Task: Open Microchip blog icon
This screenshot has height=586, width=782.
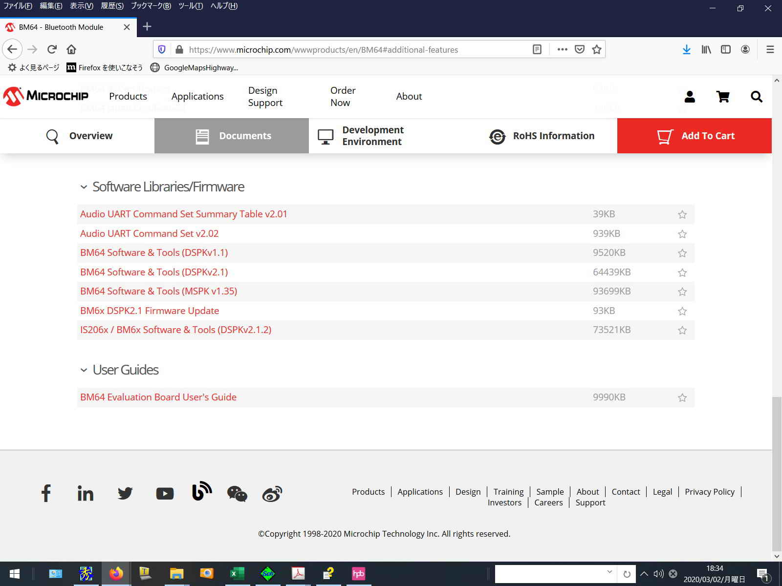Action: coord(201,491)
